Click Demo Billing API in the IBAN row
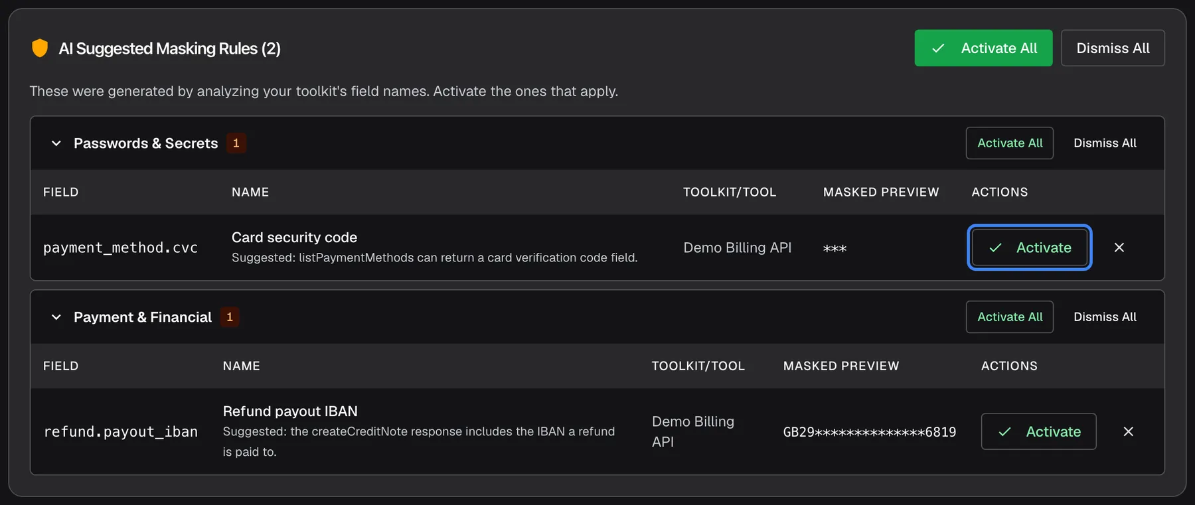Screen dimensions: 1195x505 pos(693,431)
